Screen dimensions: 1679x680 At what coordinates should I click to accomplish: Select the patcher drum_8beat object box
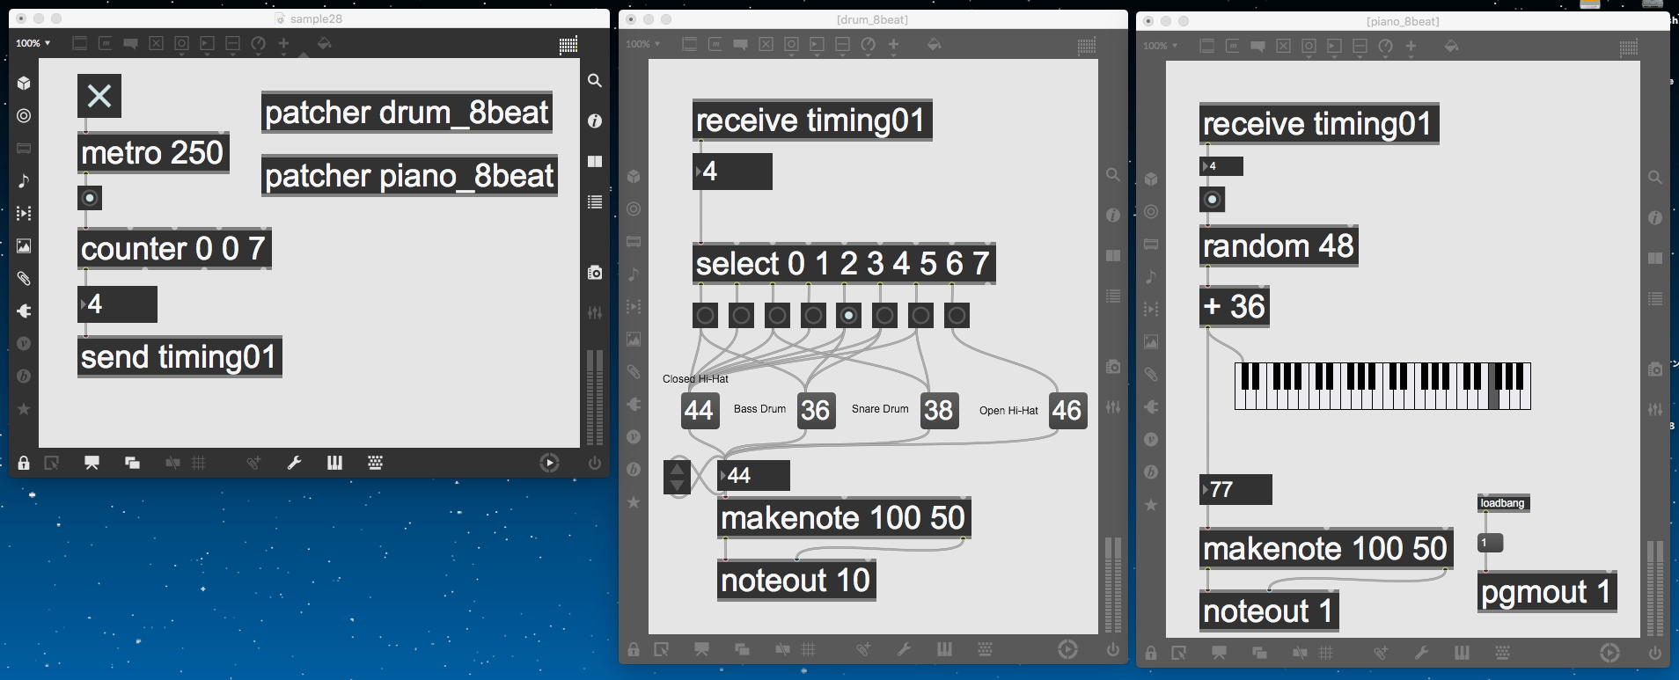coord(407,113)
